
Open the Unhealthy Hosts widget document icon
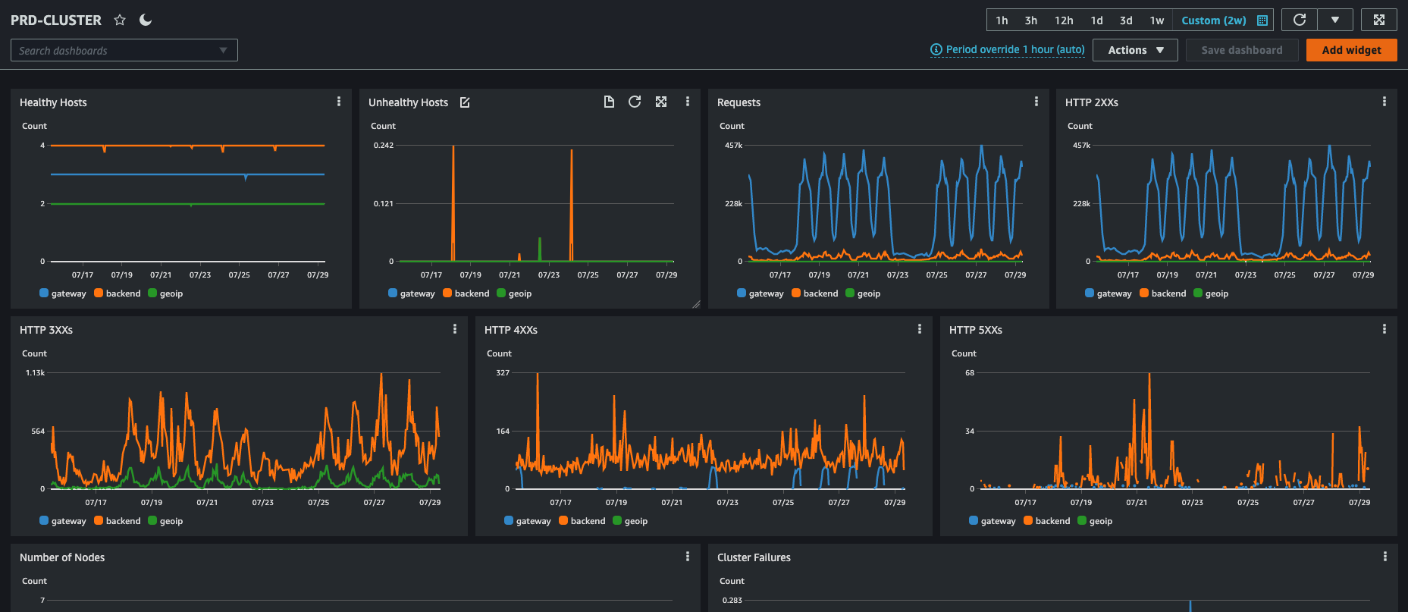[x=609, y=102]
